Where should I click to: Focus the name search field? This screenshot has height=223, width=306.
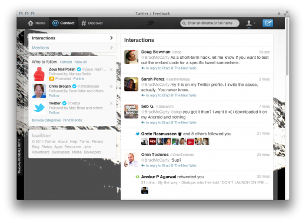[x=209, y=23]
